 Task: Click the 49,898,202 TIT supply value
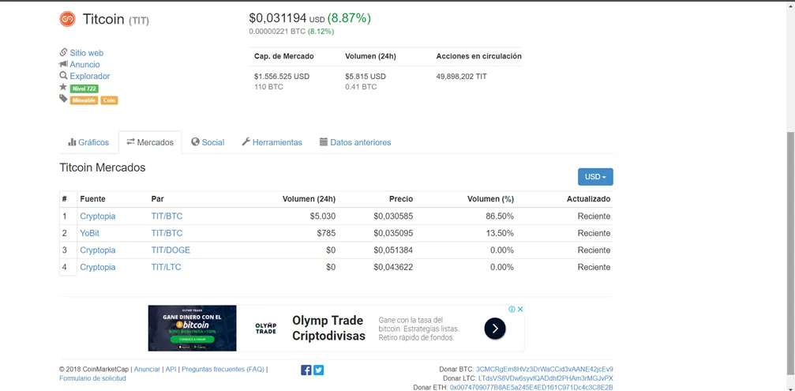461,77
